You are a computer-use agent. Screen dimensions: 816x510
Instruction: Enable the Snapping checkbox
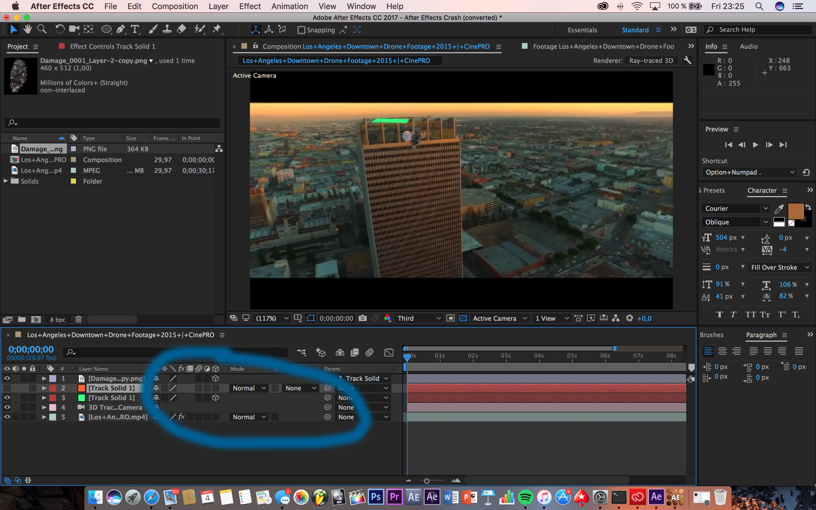[301, 30]
